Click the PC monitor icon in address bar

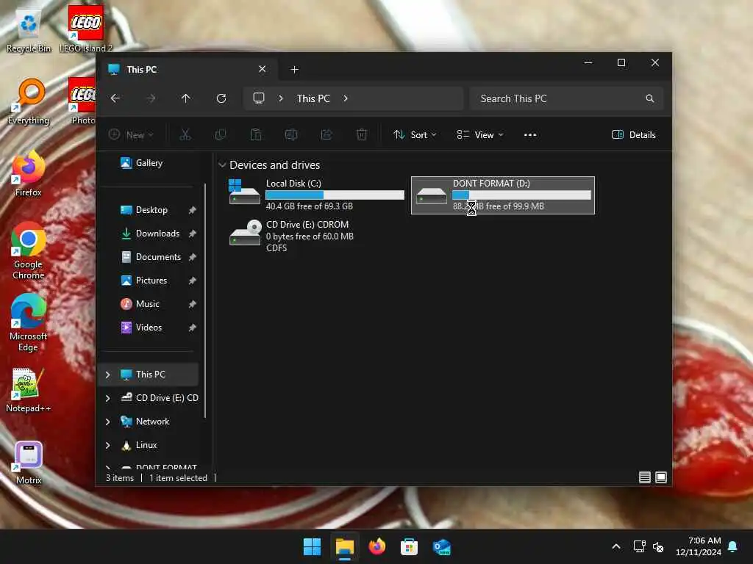259,98
